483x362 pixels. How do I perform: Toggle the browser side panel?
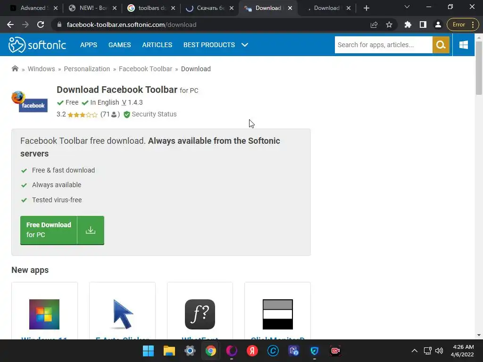[x=423, y=25]
